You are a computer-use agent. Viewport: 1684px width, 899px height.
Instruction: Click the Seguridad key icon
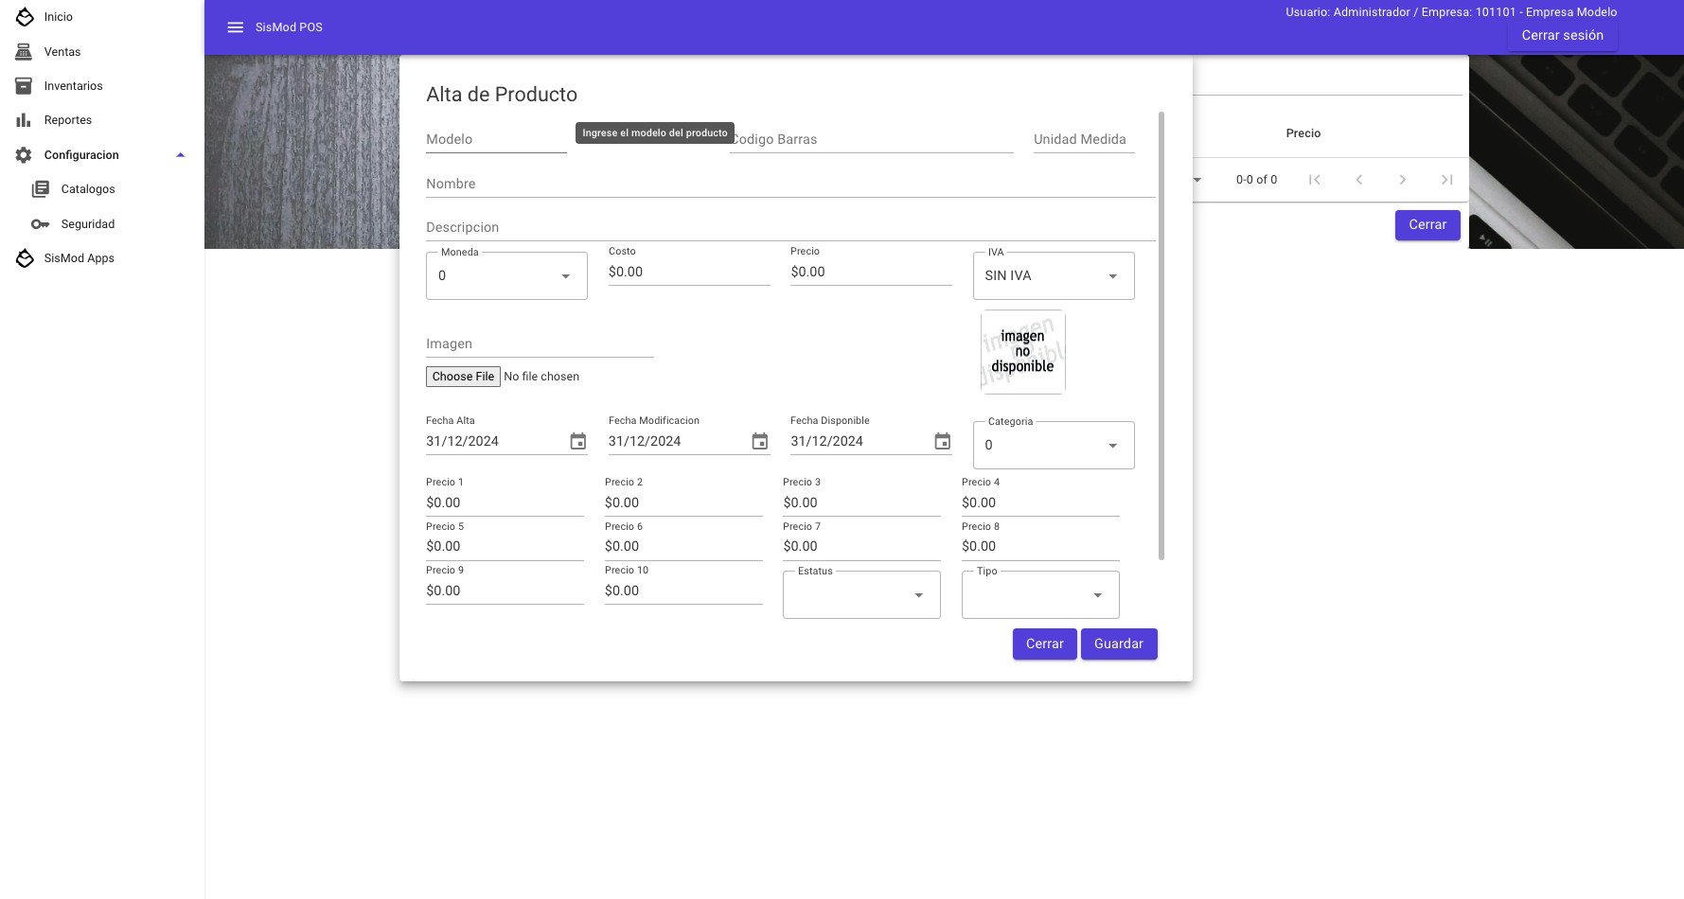click(x=40, y=224)
